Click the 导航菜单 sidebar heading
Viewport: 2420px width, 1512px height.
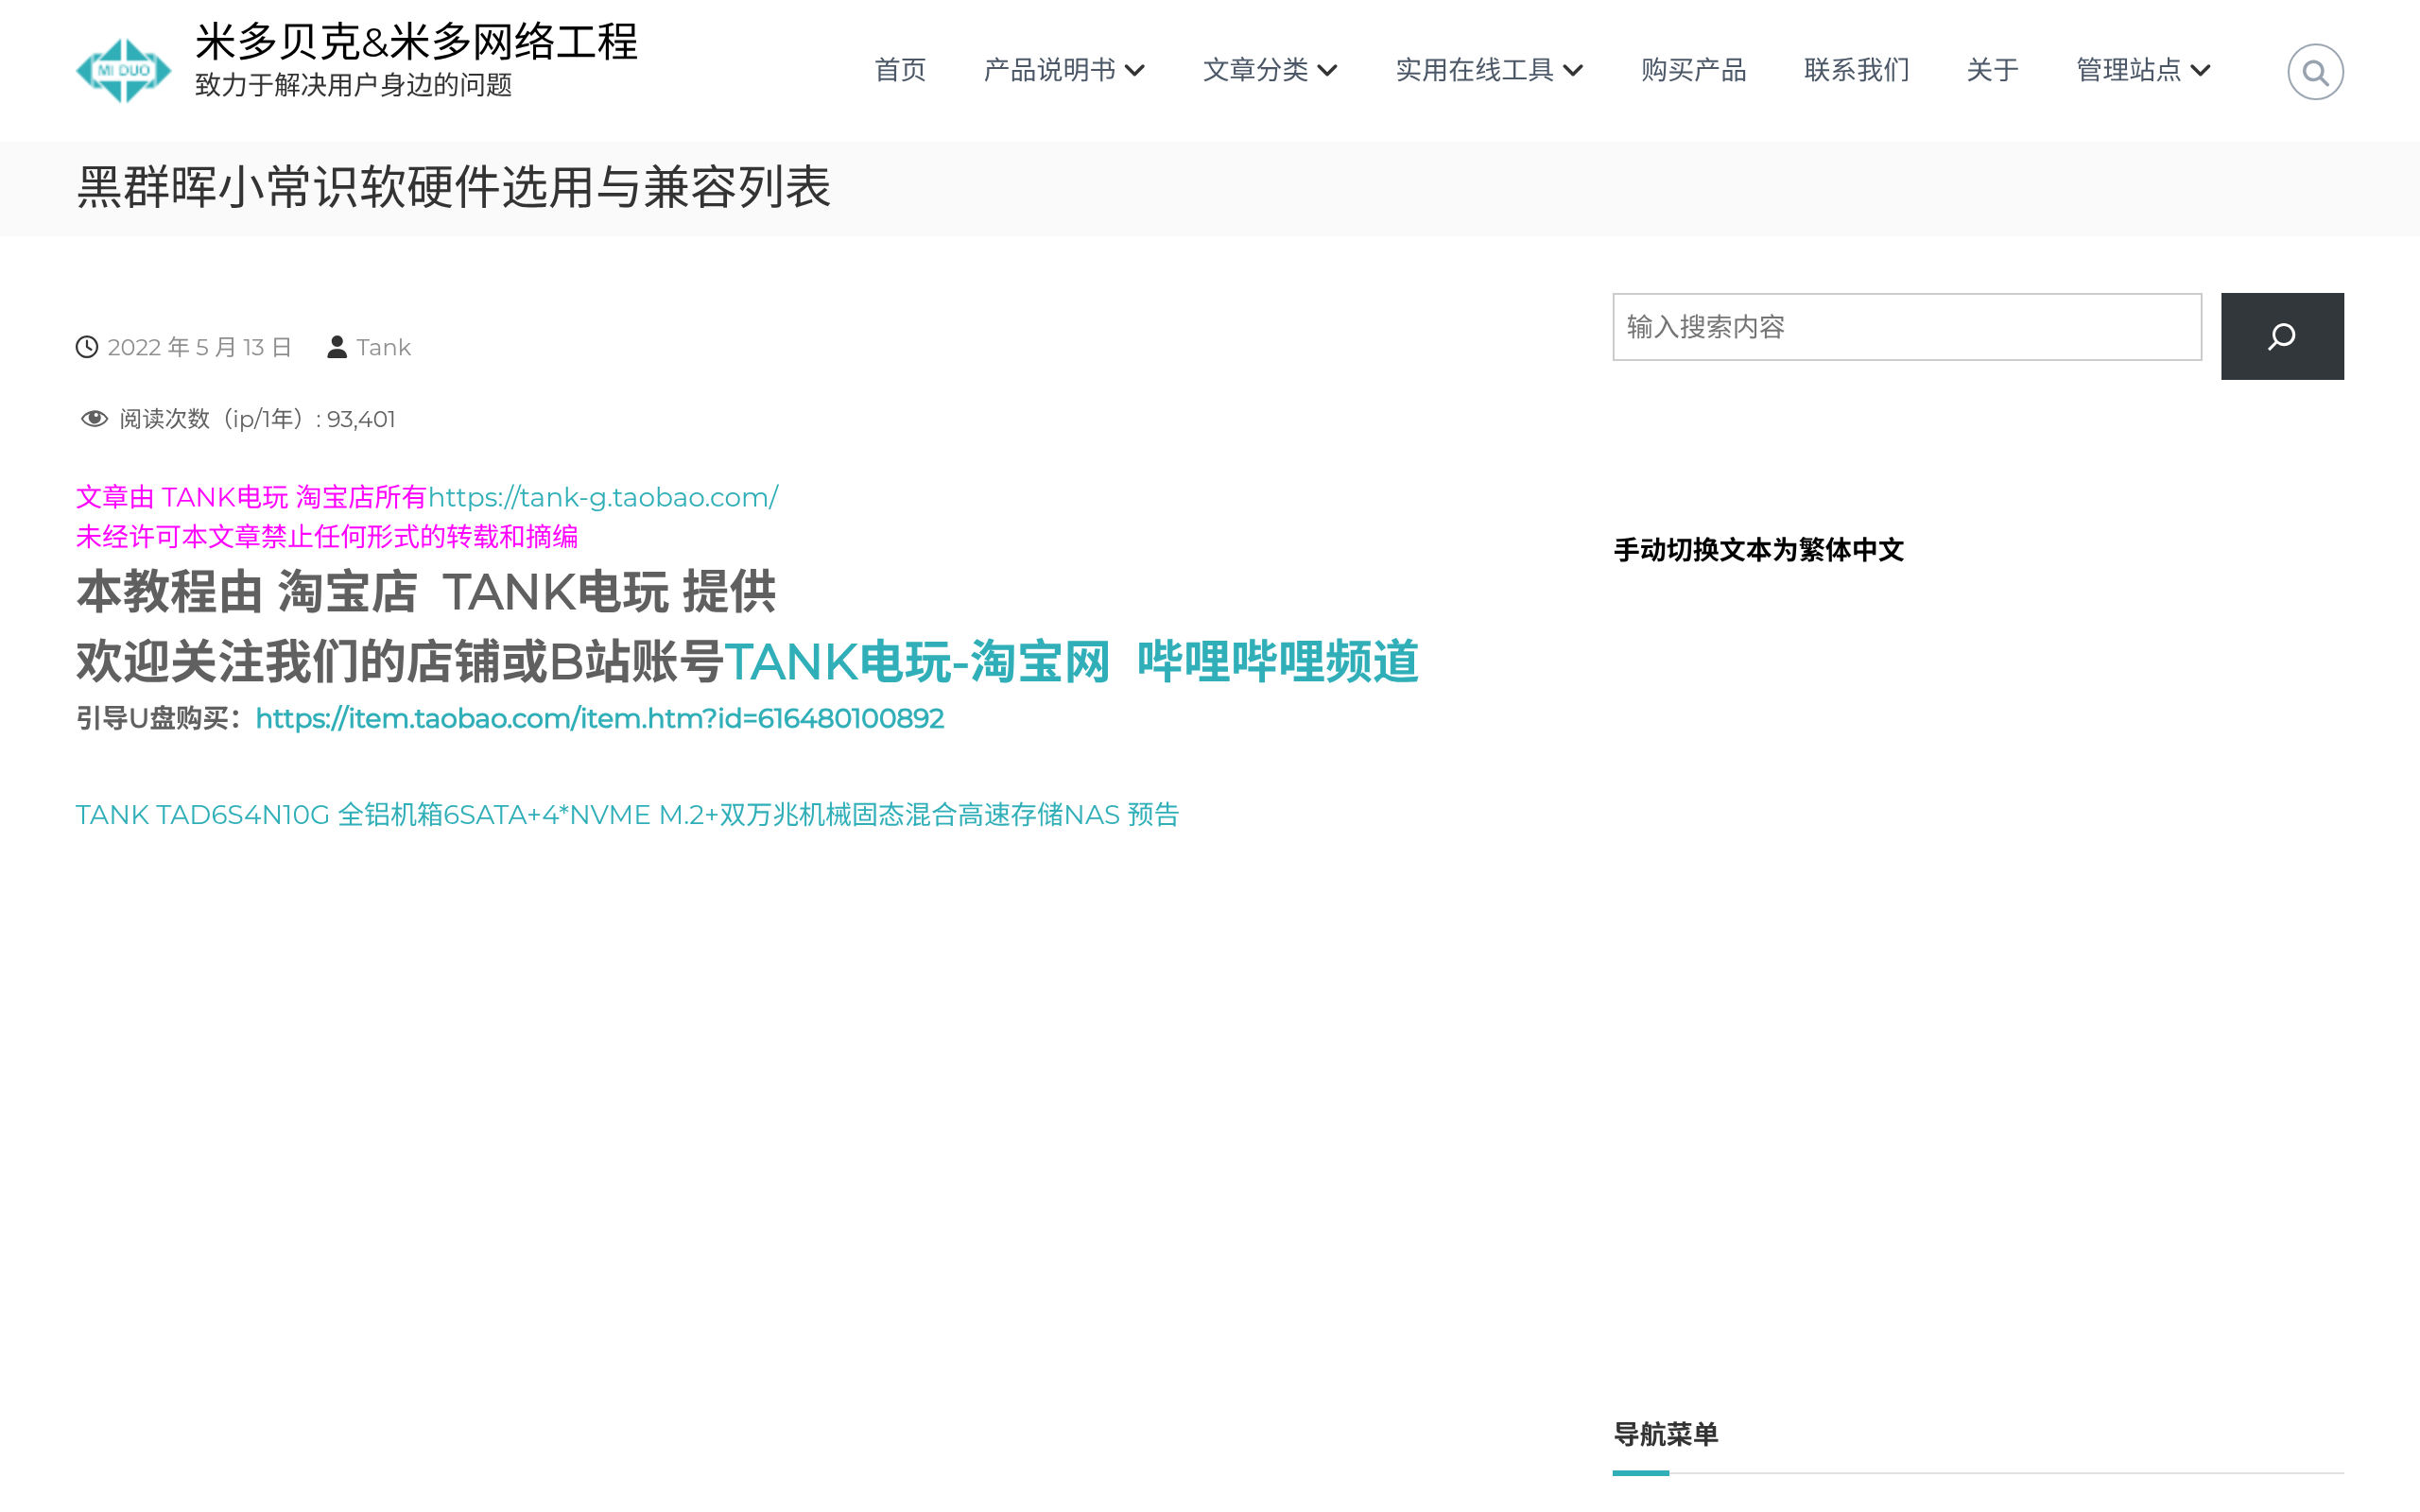coord(1665,1434)
